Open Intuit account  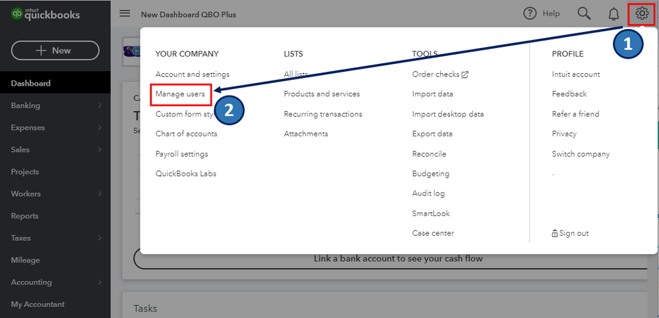point(576,74)
